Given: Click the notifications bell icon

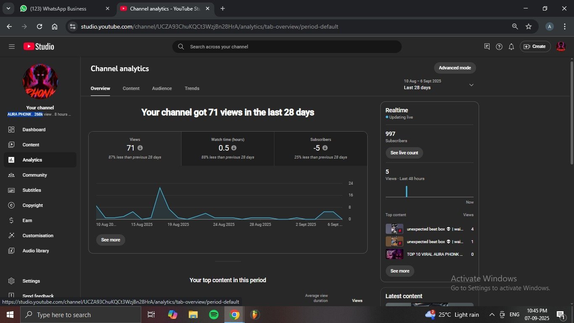Looking at the screenshot, I should pyautogui.click(x=511, y=47).
